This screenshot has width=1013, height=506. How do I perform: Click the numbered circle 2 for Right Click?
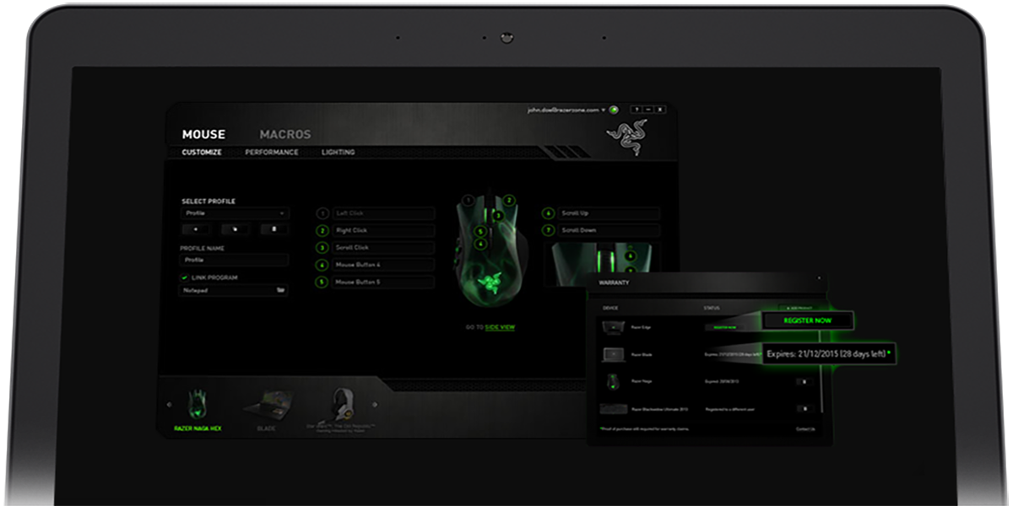(x=322, y=230)
